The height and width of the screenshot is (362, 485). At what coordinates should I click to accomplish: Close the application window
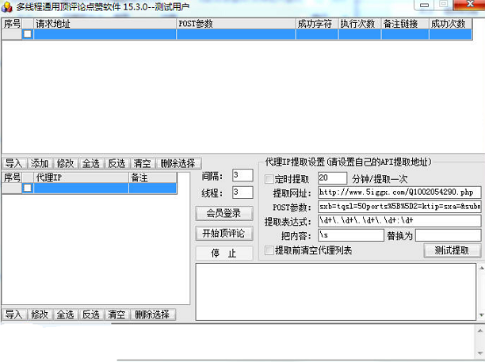pos(469,4)
